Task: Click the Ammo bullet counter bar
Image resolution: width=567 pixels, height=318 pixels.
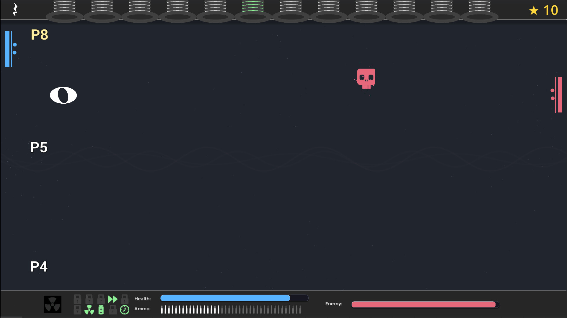Action: coord(231,309)
